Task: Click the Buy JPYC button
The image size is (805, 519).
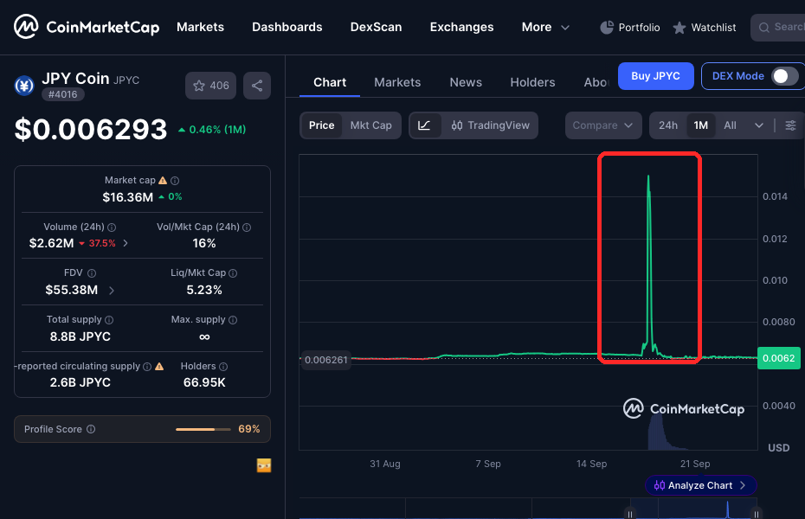Action: [655, 76]
